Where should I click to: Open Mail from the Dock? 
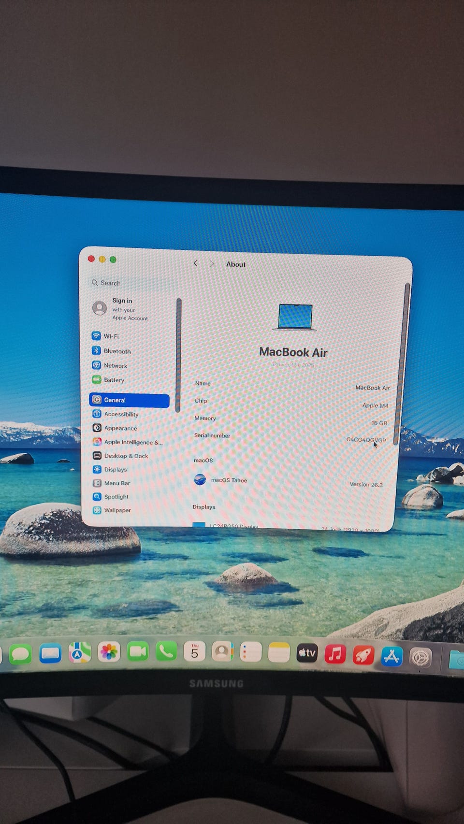(x=50, y=653)
